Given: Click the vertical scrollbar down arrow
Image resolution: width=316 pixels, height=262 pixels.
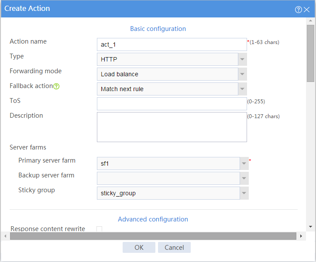Looking at the screenshot, I should tap(311, 227).
